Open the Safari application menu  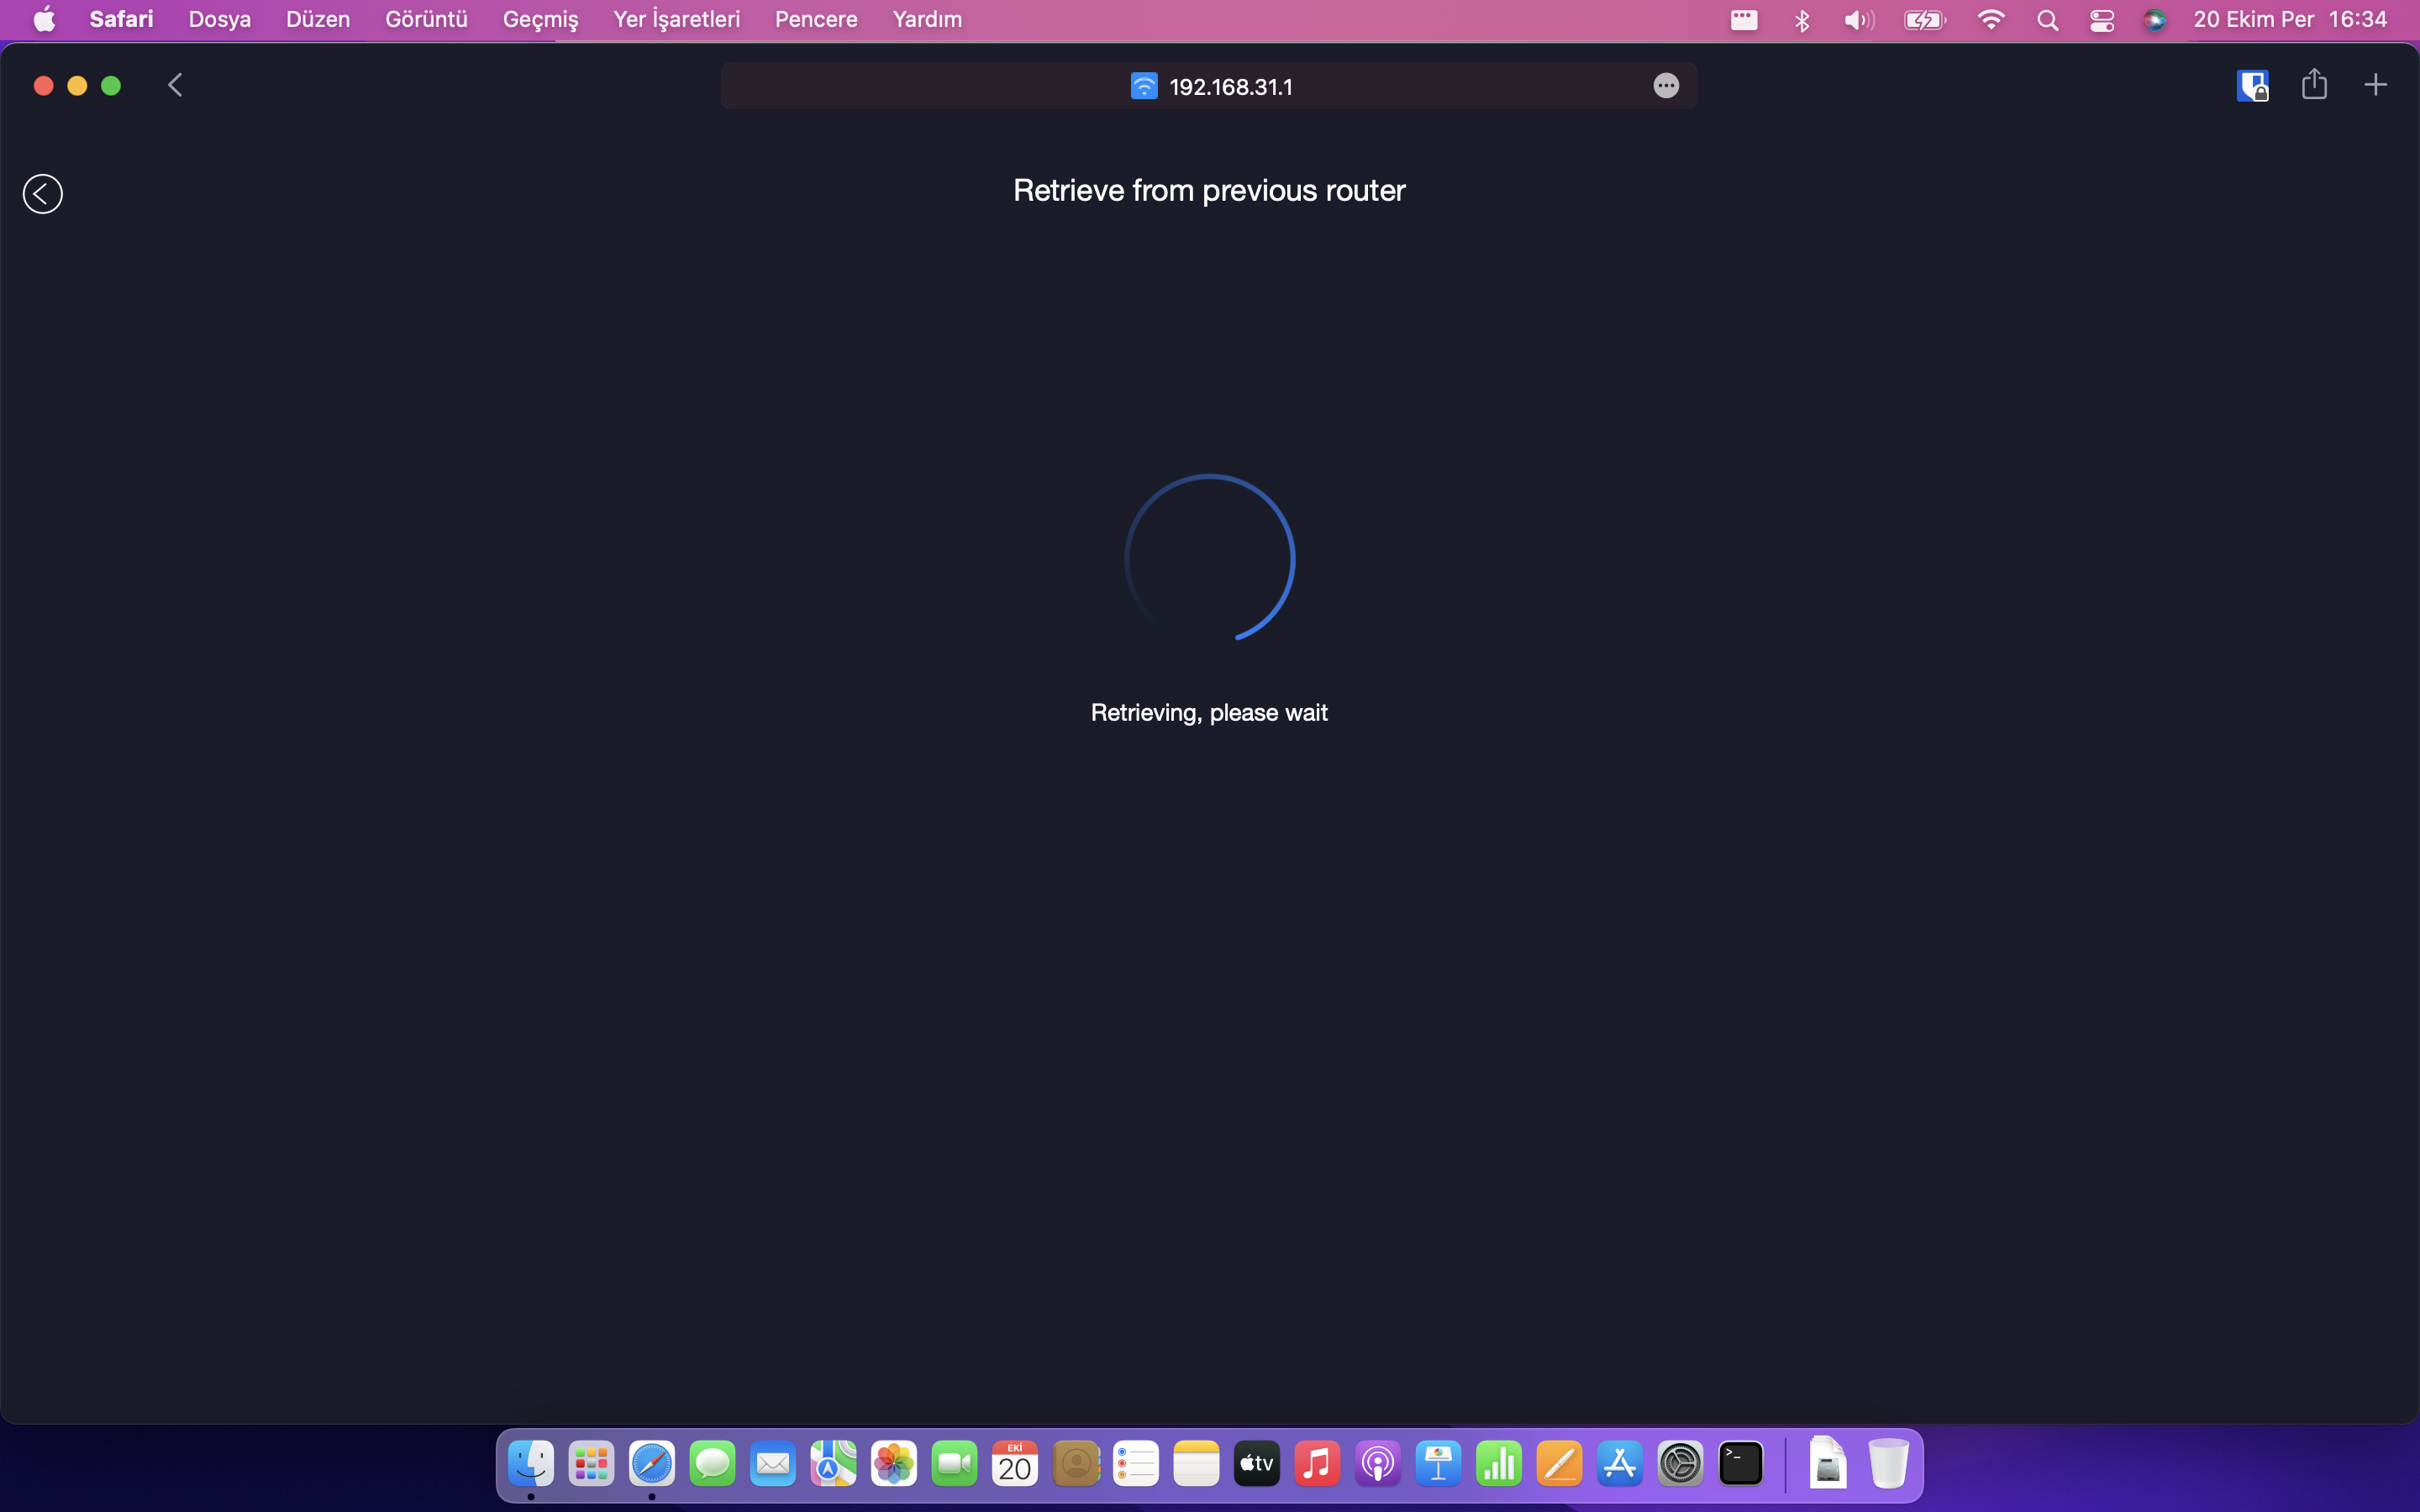121,19
